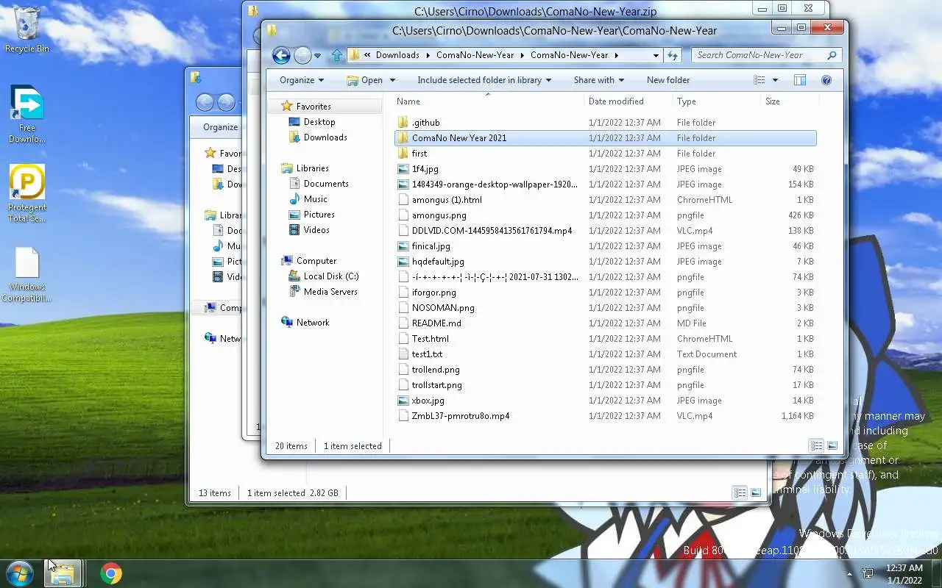Open the address bar history dropdown

[656, 55]
